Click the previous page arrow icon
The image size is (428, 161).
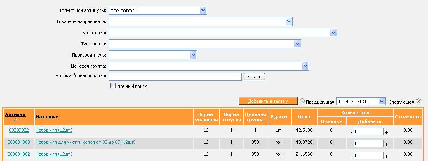[x=302, y=101]
